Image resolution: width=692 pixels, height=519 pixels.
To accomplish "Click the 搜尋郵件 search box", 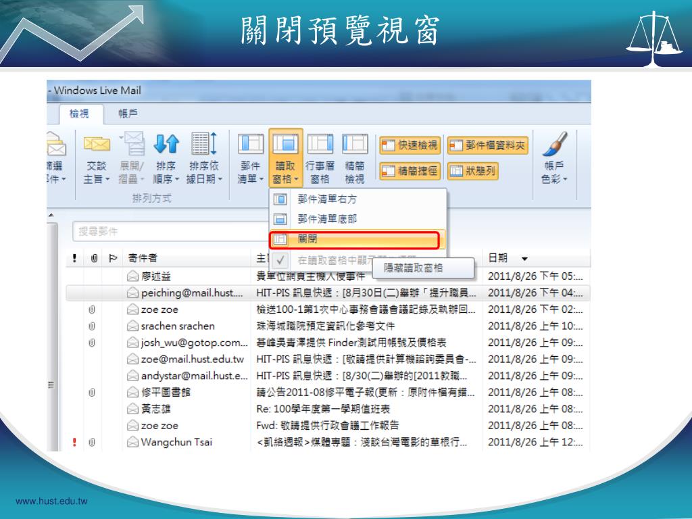I will click(x=171, y=231).
